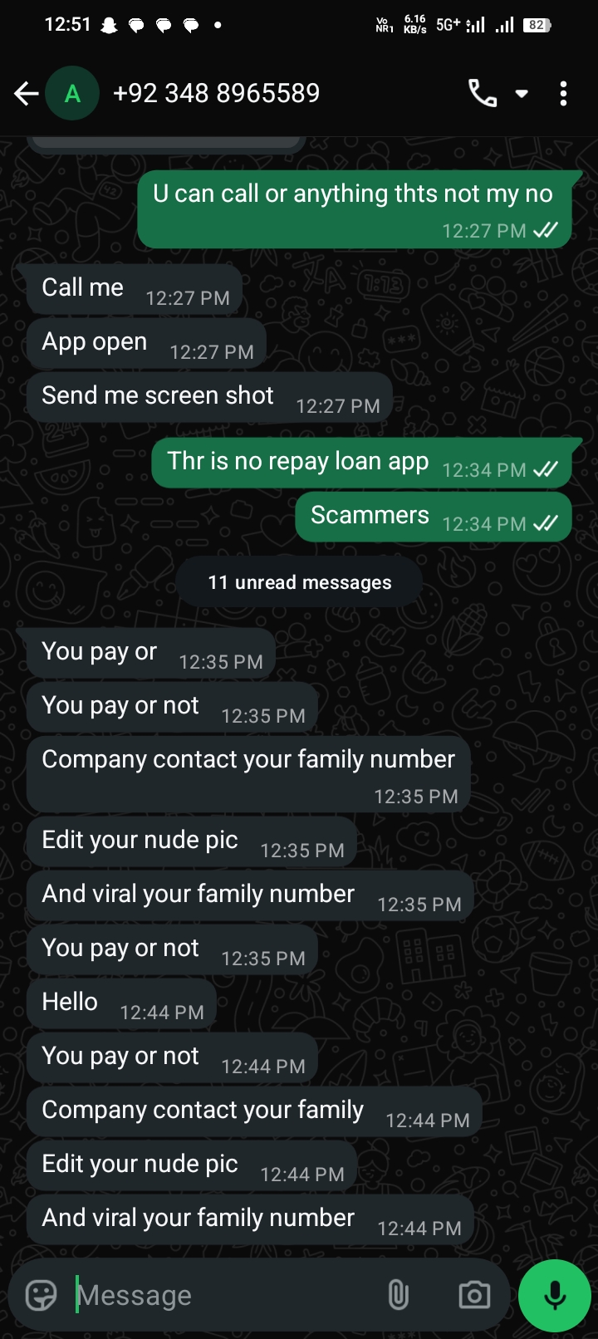Select the "Send me screen shot" message
This screenshot has height=1339, width=598.
[209, 397]
